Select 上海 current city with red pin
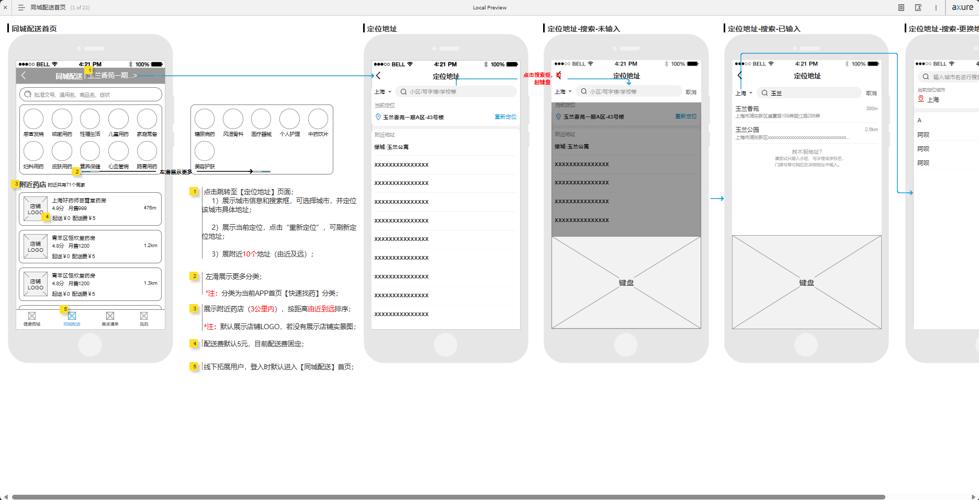The image size is (979, 500). pyautogui.click(x=929, y=99)
